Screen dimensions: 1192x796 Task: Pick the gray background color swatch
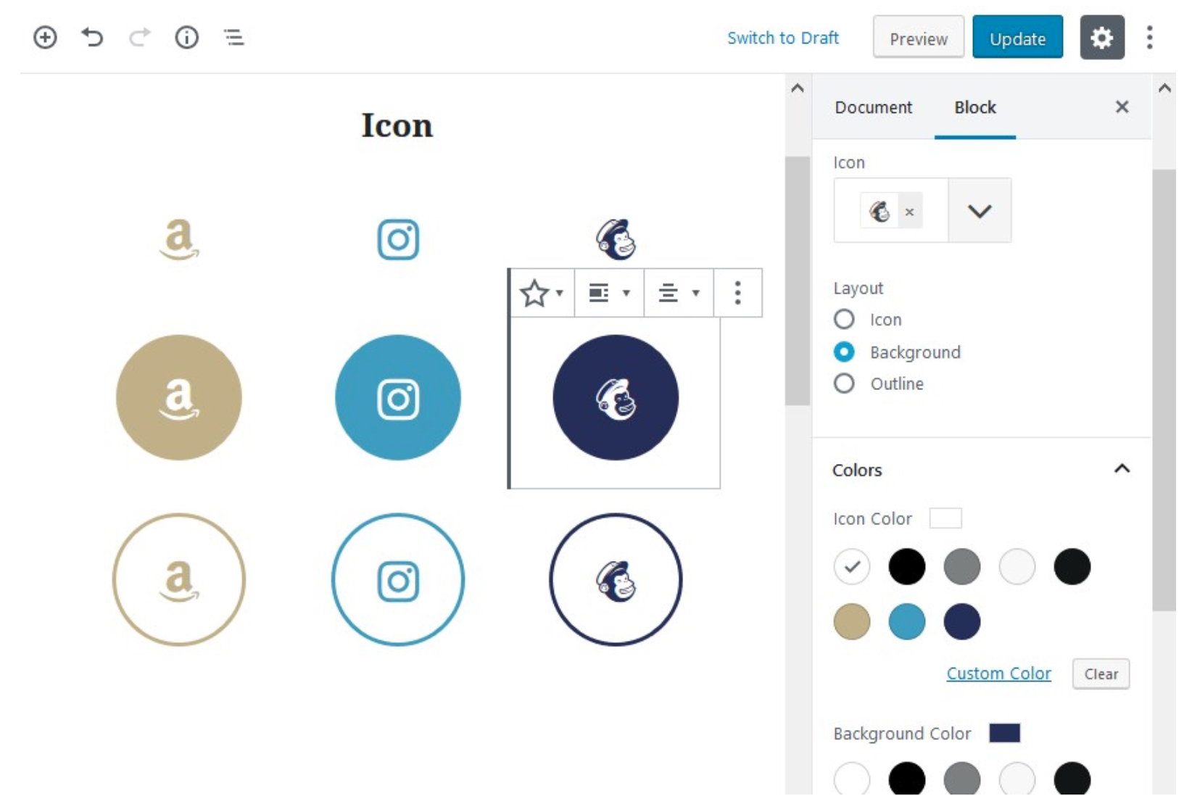click(x=962, y=779)
